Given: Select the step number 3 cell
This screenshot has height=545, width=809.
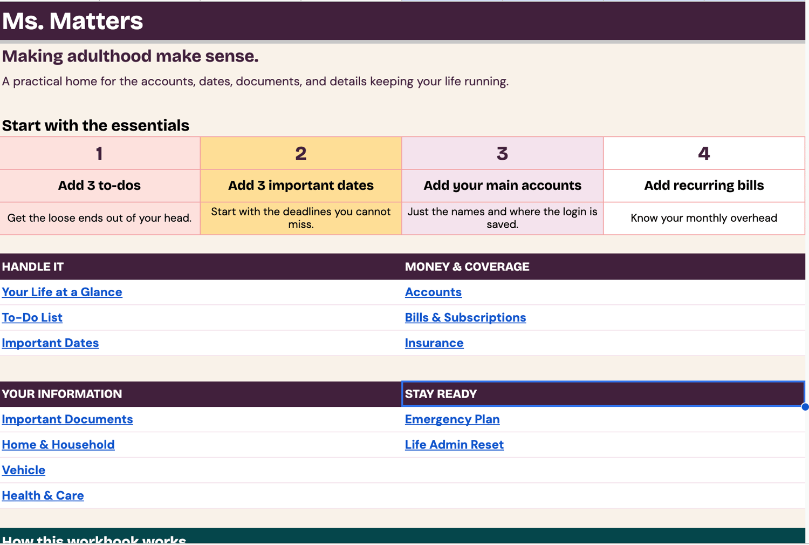Looking at the screenshot, I should click(502, 153).
